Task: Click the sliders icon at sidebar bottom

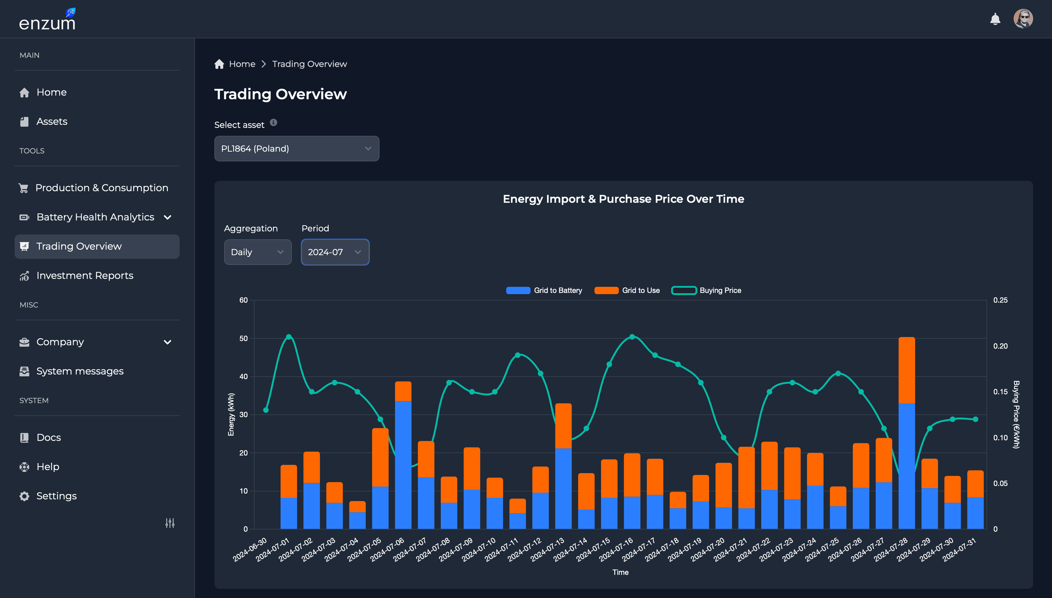Action: click(x=169, y=522)
